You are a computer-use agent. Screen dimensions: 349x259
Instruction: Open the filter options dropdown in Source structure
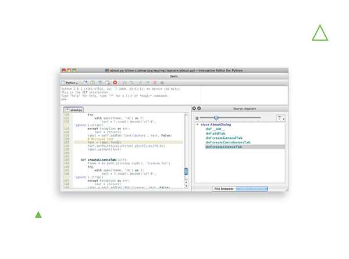pyautogui.click(x=280, y=118)
